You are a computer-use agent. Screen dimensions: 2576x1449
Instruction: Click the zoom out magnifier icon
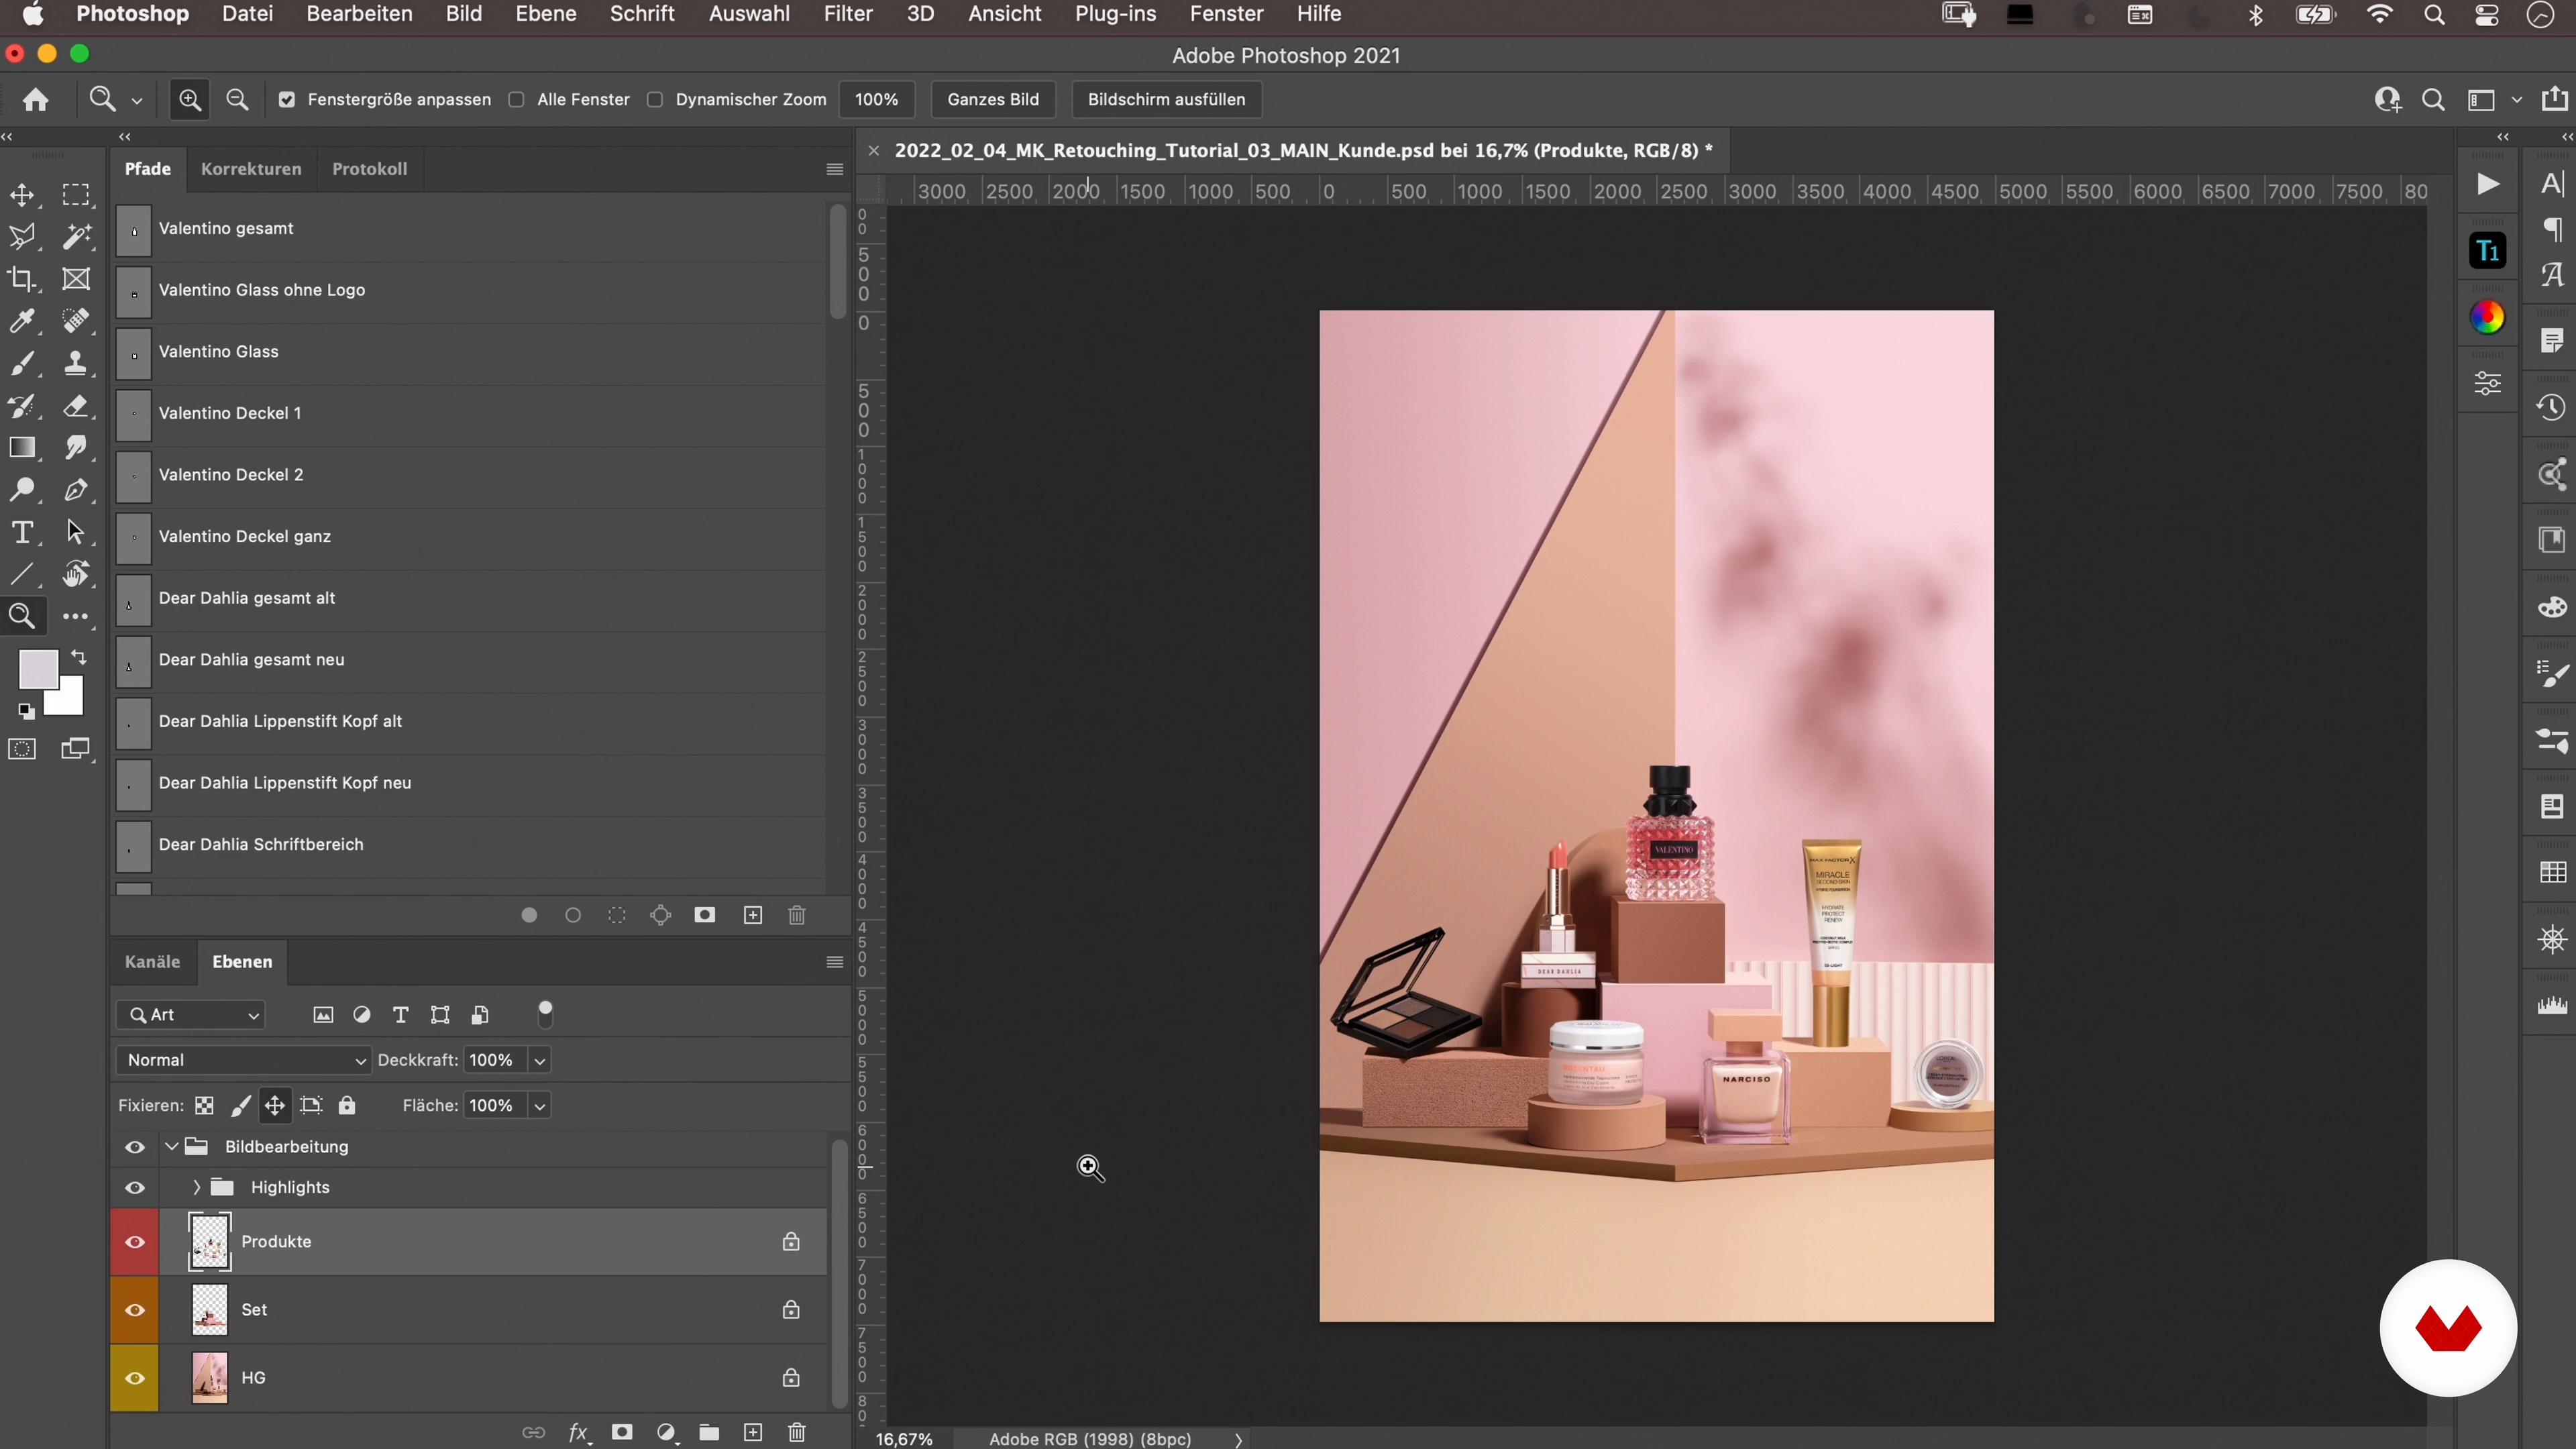(x=237, y=99)
